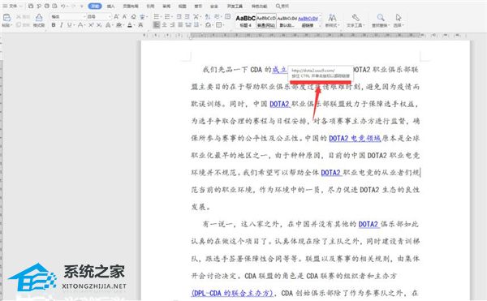Open the font name dropdown

coord(84,17)
